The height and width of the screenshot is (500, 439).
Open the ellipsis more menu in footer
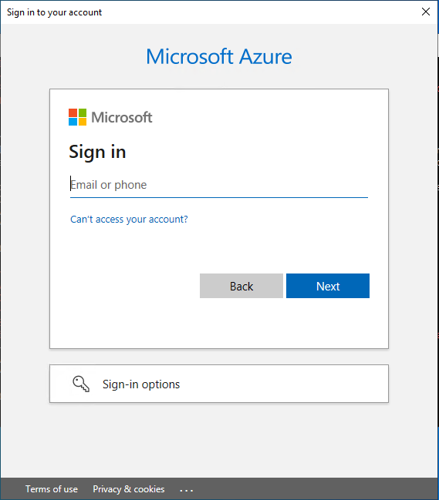point(186,490)
